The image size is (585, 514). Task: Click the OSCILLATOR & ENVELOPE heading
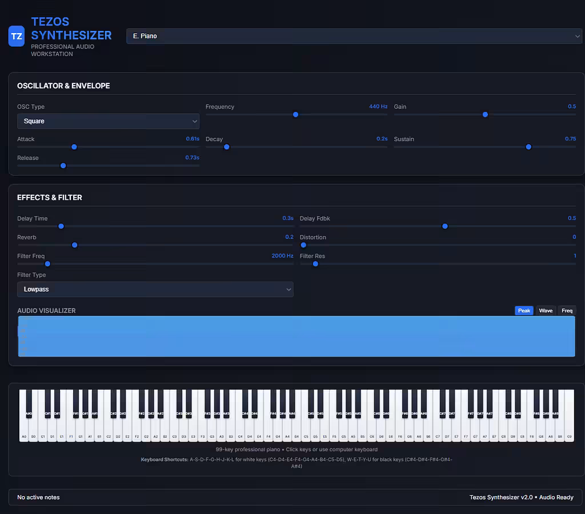(x=63, y=86)
